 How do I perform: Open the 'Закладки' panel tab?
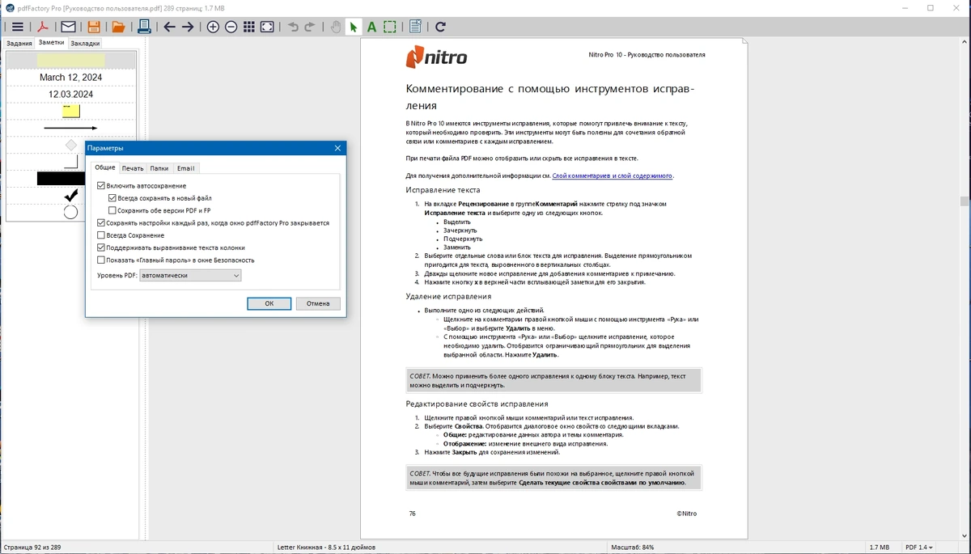[x=85, y=43]
